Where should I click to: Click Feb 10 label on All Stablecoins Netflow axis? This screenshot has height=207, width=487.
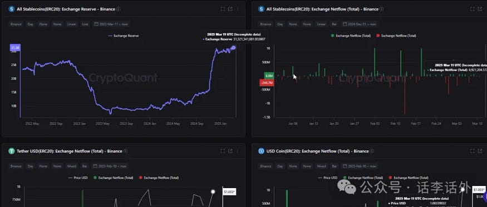[x=395, y=123]
